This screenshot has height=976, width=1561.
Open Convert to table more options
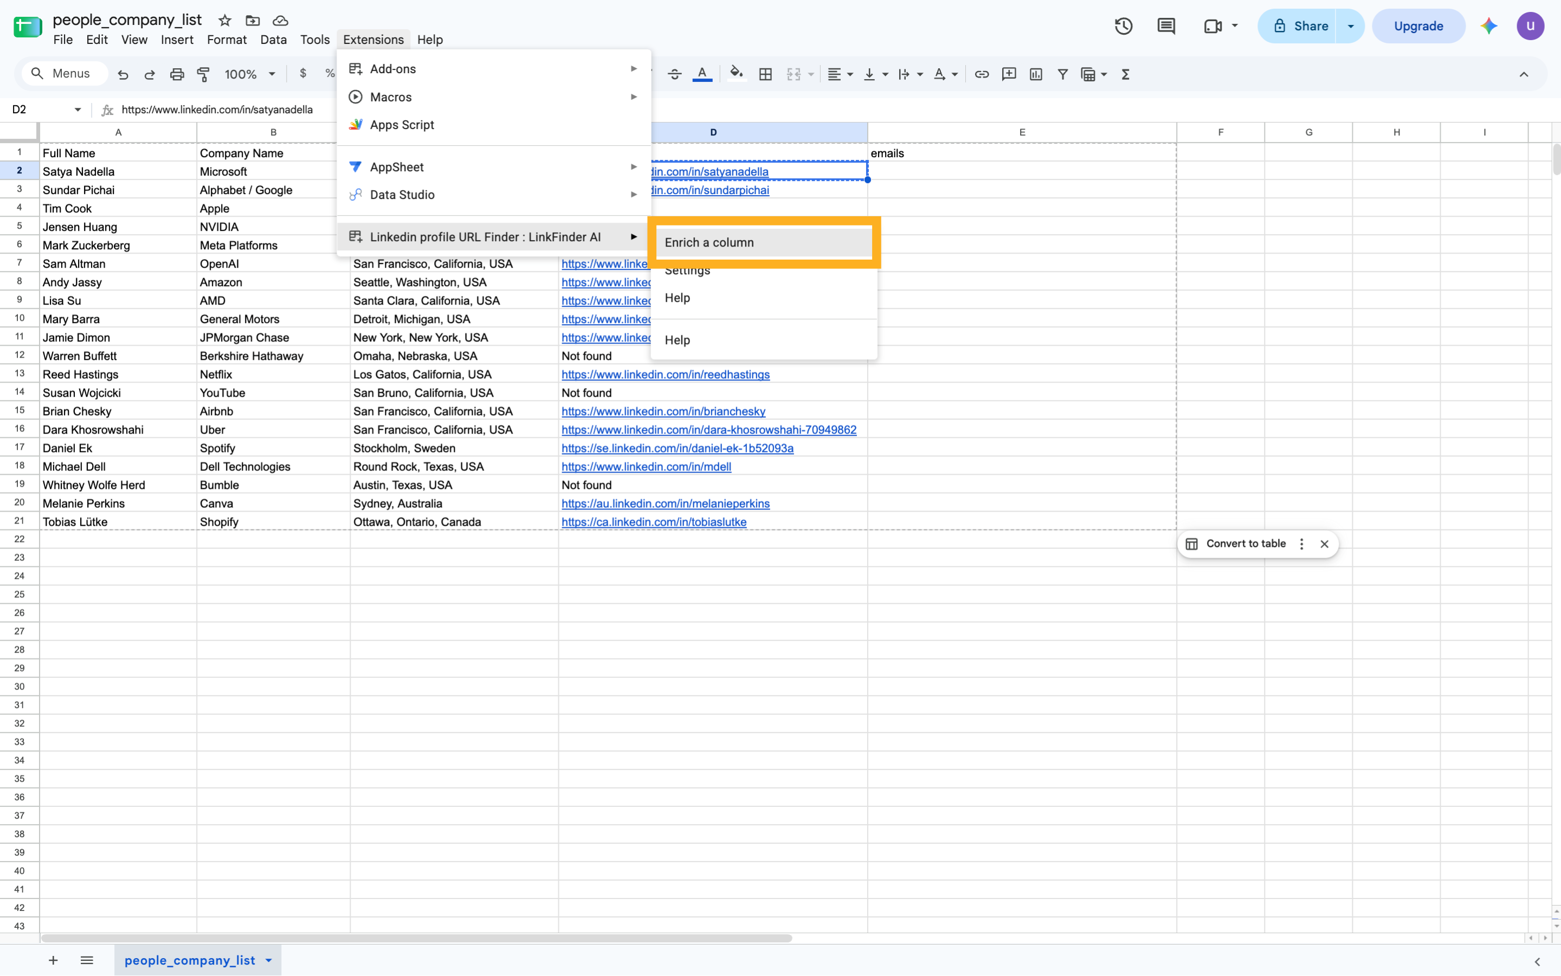(1301, 544)
